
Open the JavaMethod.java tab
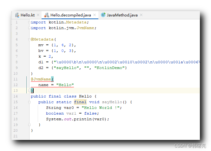tap(122, 15)
